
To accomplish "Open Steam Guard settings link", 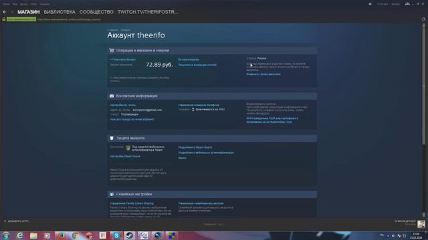I will tap(125, 157).
